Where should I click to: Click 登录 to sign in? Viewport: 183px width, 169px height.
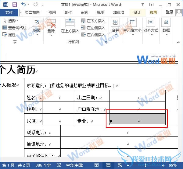pos(170,12)
